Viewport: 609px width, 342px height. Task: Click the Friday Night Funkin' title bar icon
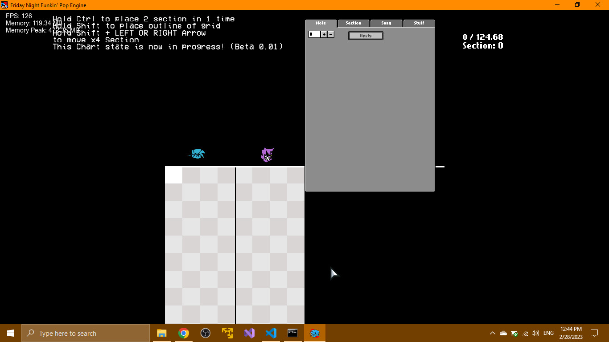coord(4,5)
